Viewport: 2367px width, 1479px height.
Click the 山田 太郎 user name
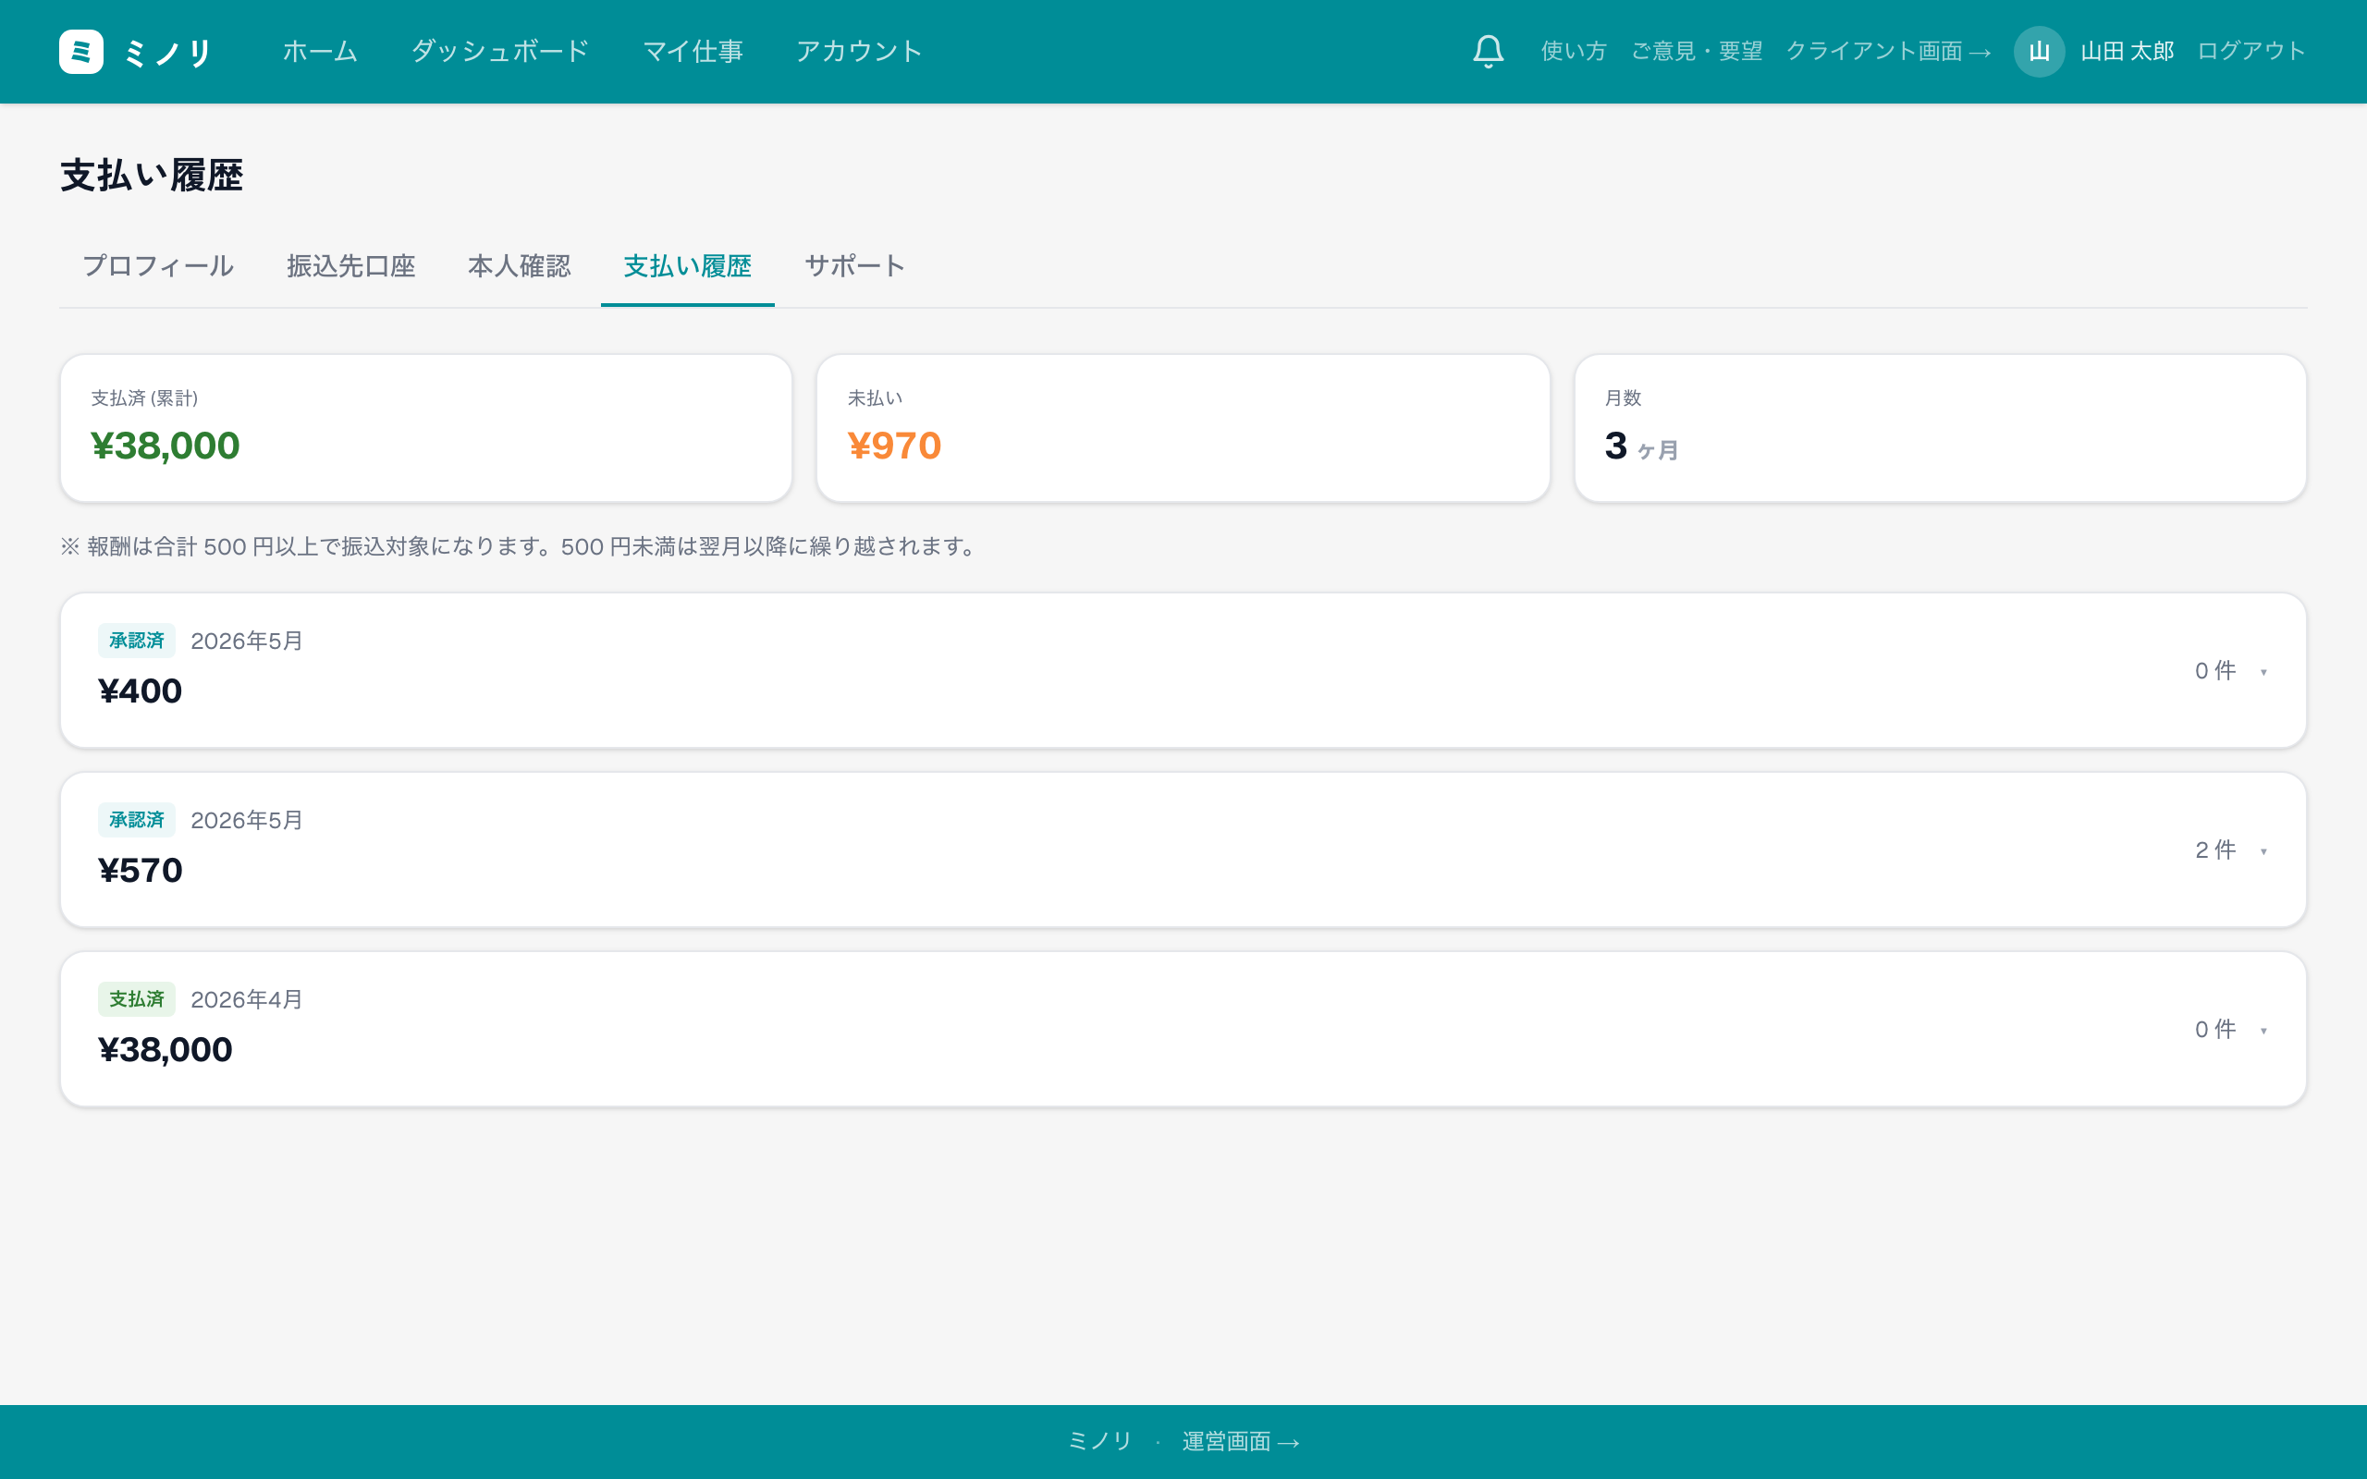coord(2127,52)
